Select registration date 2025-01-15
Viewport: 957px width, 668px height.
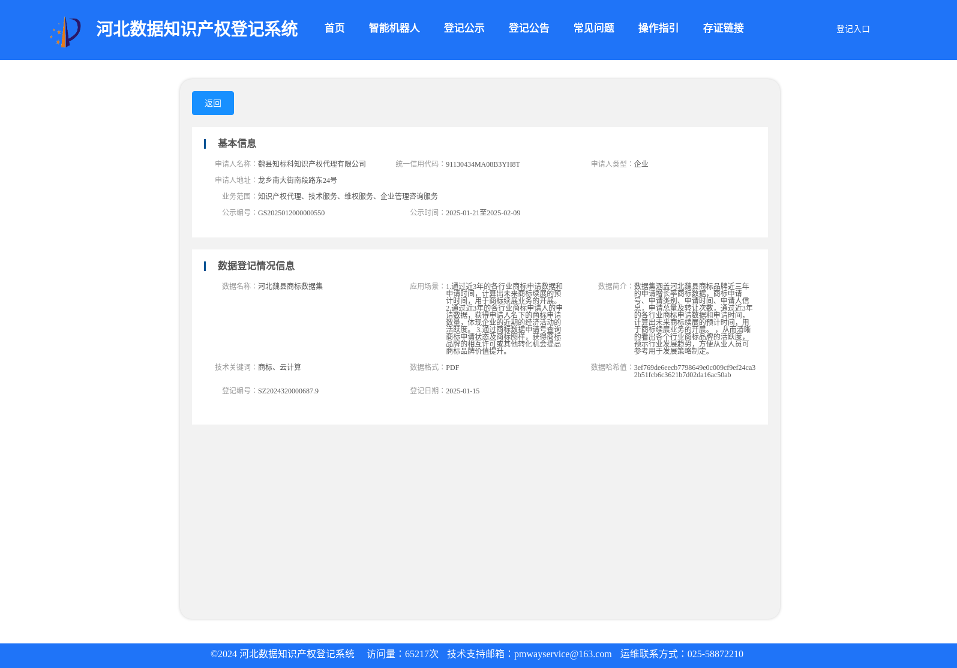(x=463, y=391)
